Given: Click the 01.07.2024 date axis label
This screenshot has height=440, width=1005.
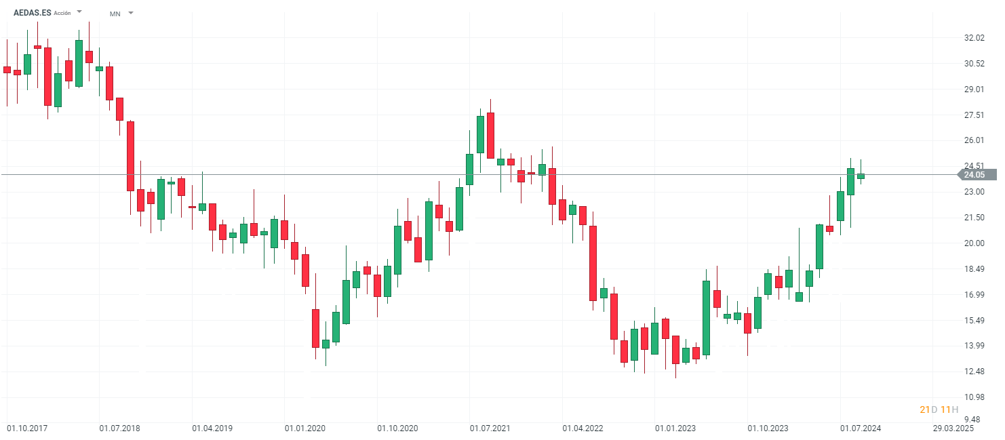Looking at the screenshot, I should [861, 428].
